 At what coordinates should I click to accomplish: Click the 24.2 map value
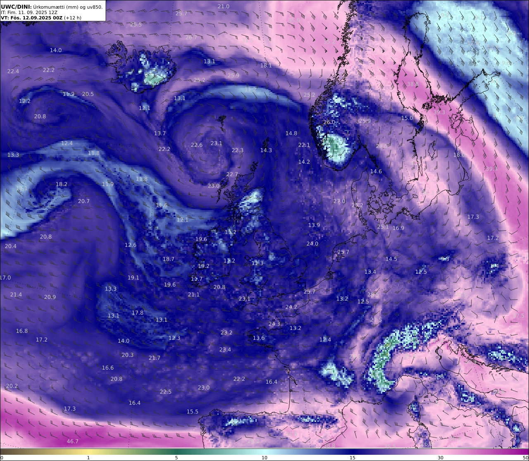(291, 307)
